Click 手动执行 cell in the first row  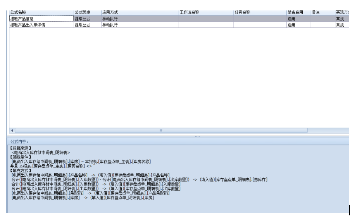click(x=110, y=19)
